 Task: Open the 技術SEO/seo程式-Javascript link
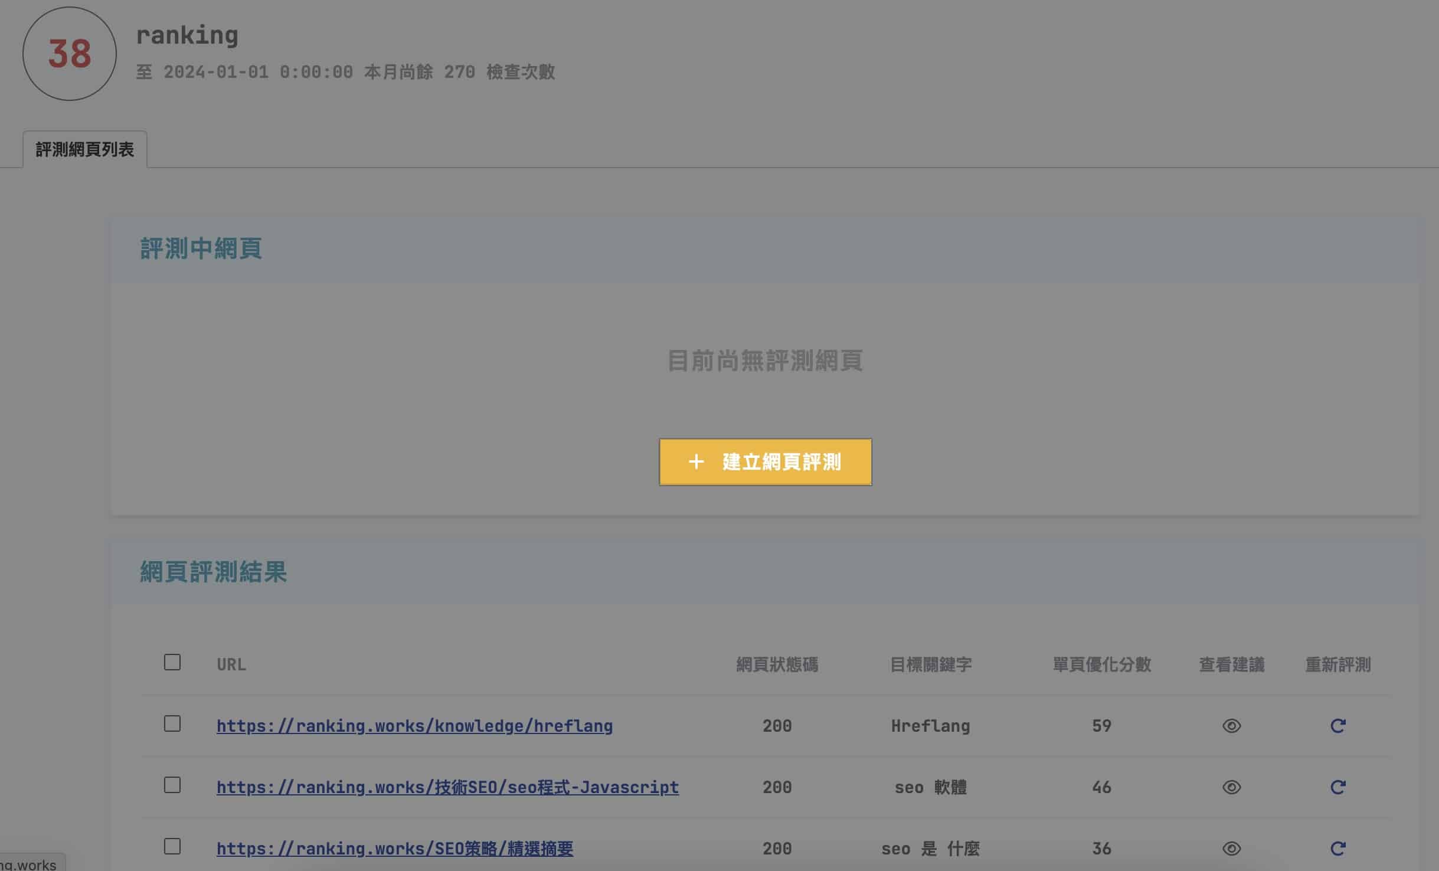[x=447, y=787]
